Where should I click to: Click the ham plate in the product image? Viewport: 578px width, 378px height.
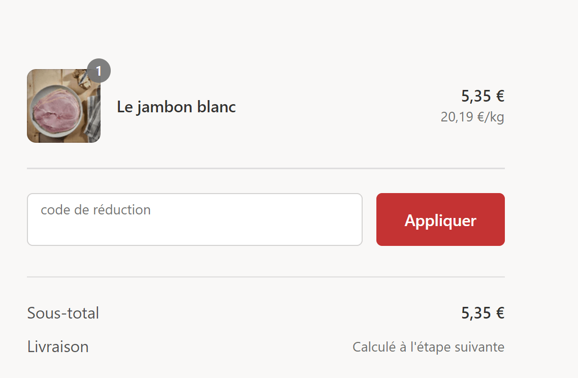coord(56,112)
